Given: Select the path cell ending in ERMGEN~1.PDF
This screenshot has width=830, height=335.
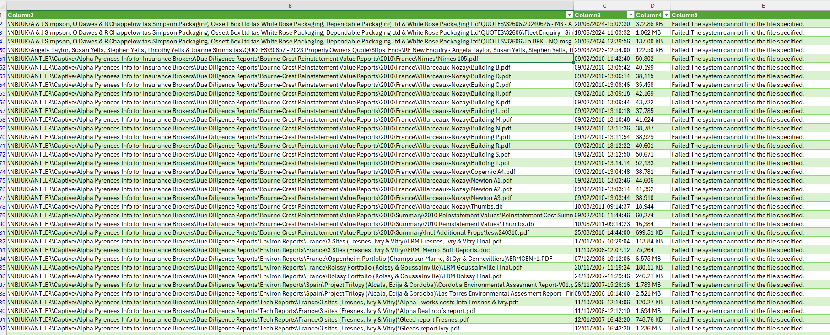Looking at the screenshot, I should pyautogui.click(x=290, y=259).
